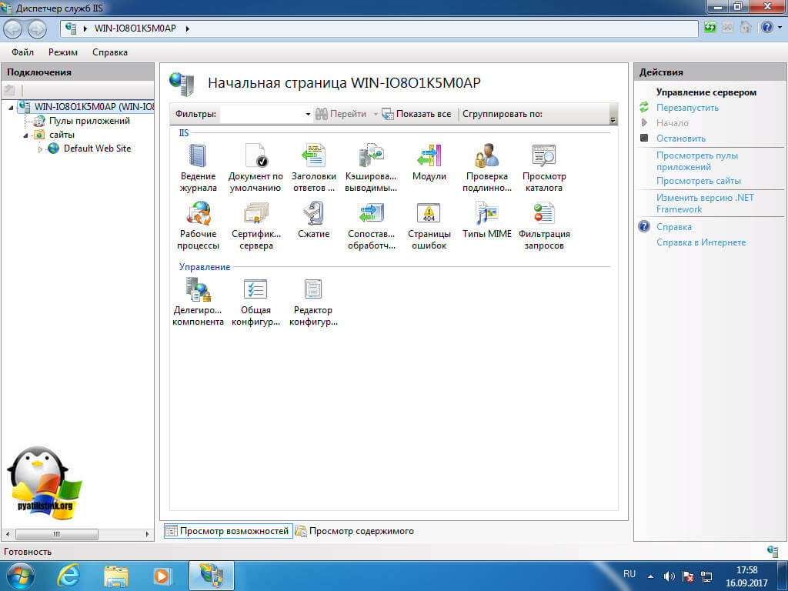Open the Ведение журнала logging feature
788x591 pixels.
[198, 157]
